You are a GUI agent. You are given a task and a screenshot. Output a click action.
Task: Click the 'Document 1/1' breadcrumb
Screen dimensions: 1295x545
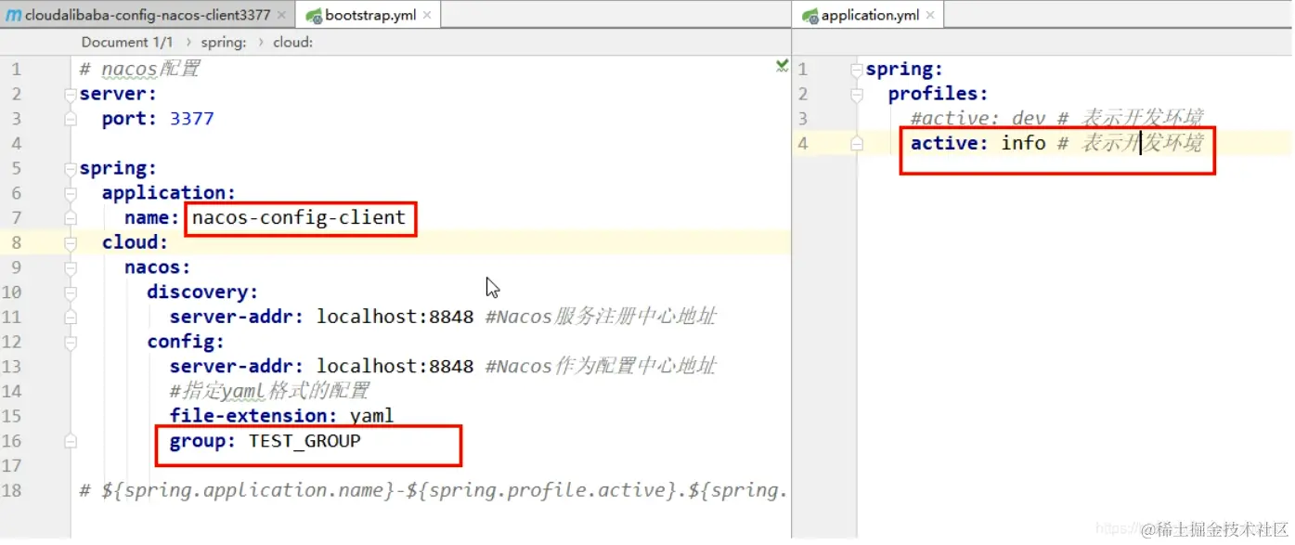pos(127,42)
